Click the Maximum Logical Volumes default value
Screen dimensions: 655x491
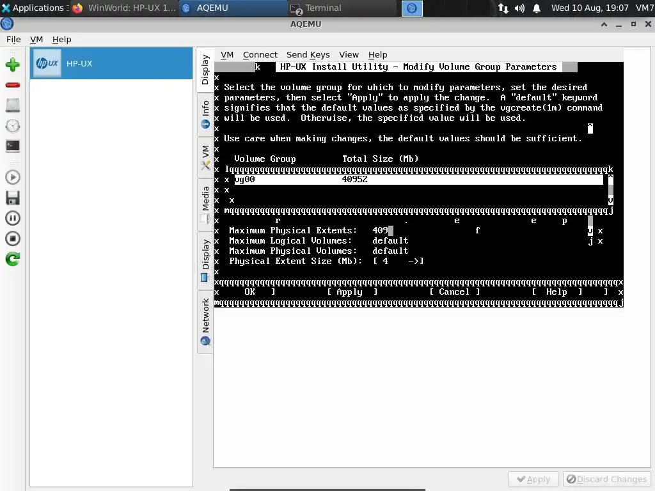pyautogui.click(x=390, y=241)
